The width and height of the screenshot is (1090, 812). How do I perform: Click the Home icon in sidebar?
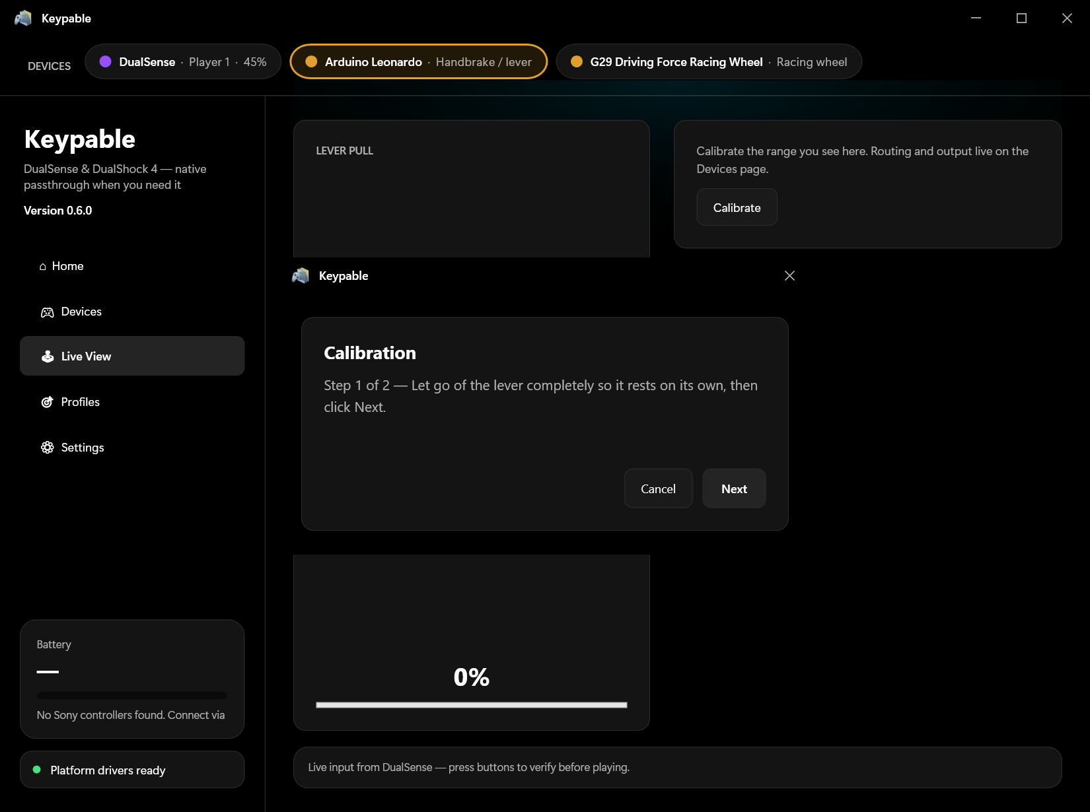[43, 266]
